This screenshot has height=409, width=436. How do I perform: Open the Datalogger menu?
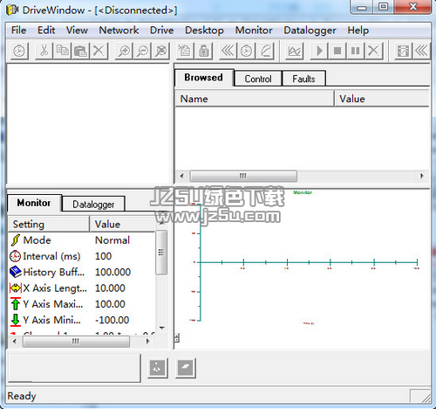click(x=310, y=30)
